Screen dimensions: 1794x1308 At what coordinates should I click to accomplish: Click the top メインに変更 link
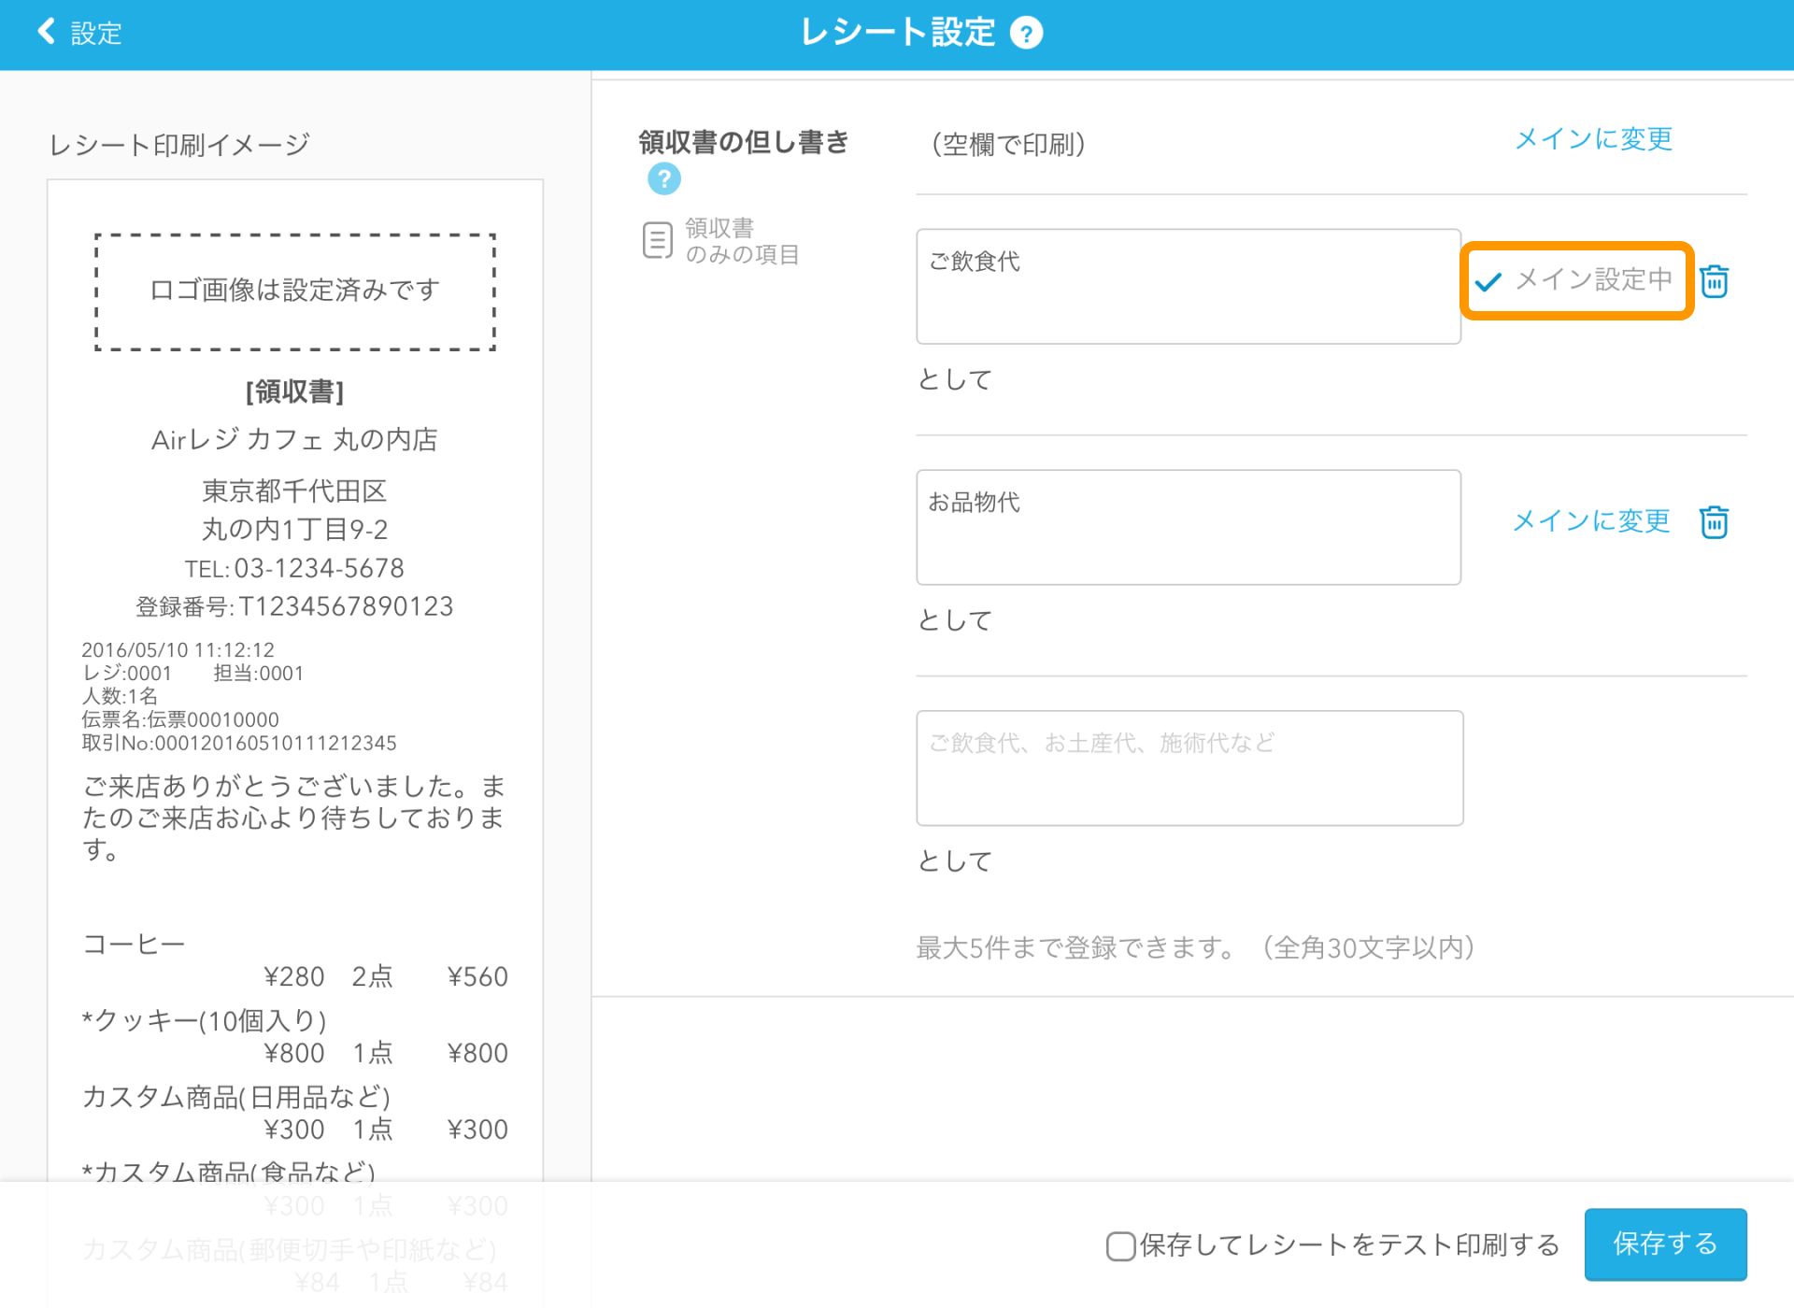[1592, 139]
